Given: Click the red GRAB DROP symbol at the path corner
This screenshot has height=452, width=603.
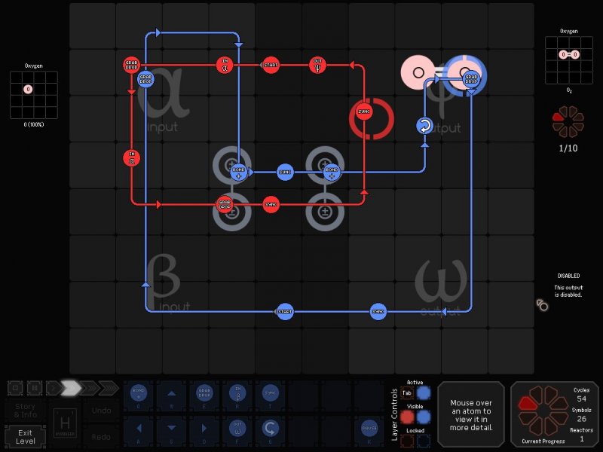Looking at the screenshot, I should (x=131, y=65).
